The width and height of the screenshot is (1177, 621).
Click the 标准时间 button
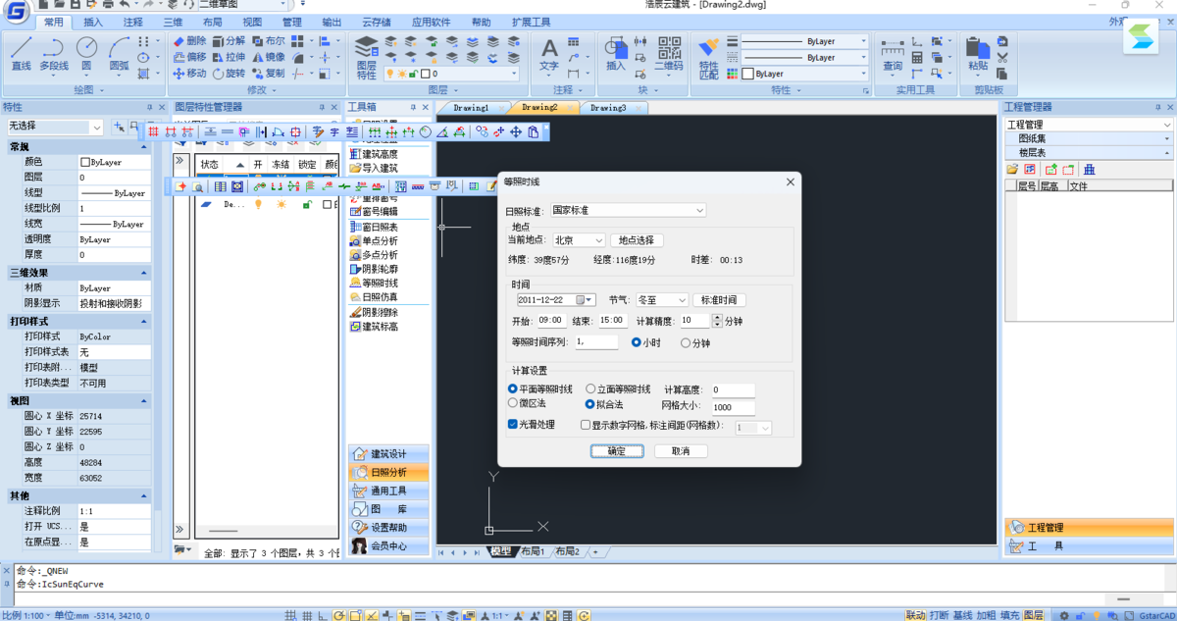[x=720, y=299]
